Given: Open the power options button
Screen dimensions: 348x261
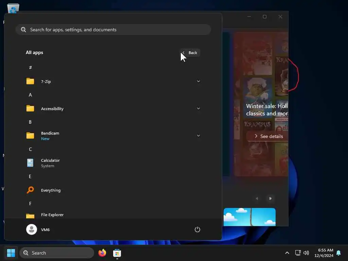Looking at the screenshot, I should [x=197, y=229].
